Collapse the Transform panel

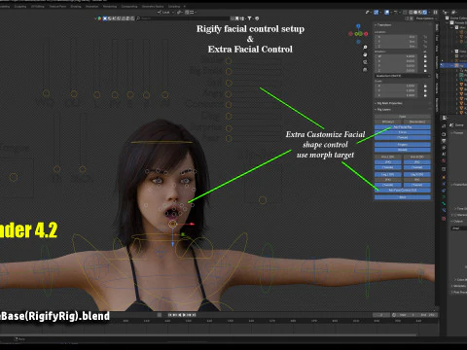384,25
